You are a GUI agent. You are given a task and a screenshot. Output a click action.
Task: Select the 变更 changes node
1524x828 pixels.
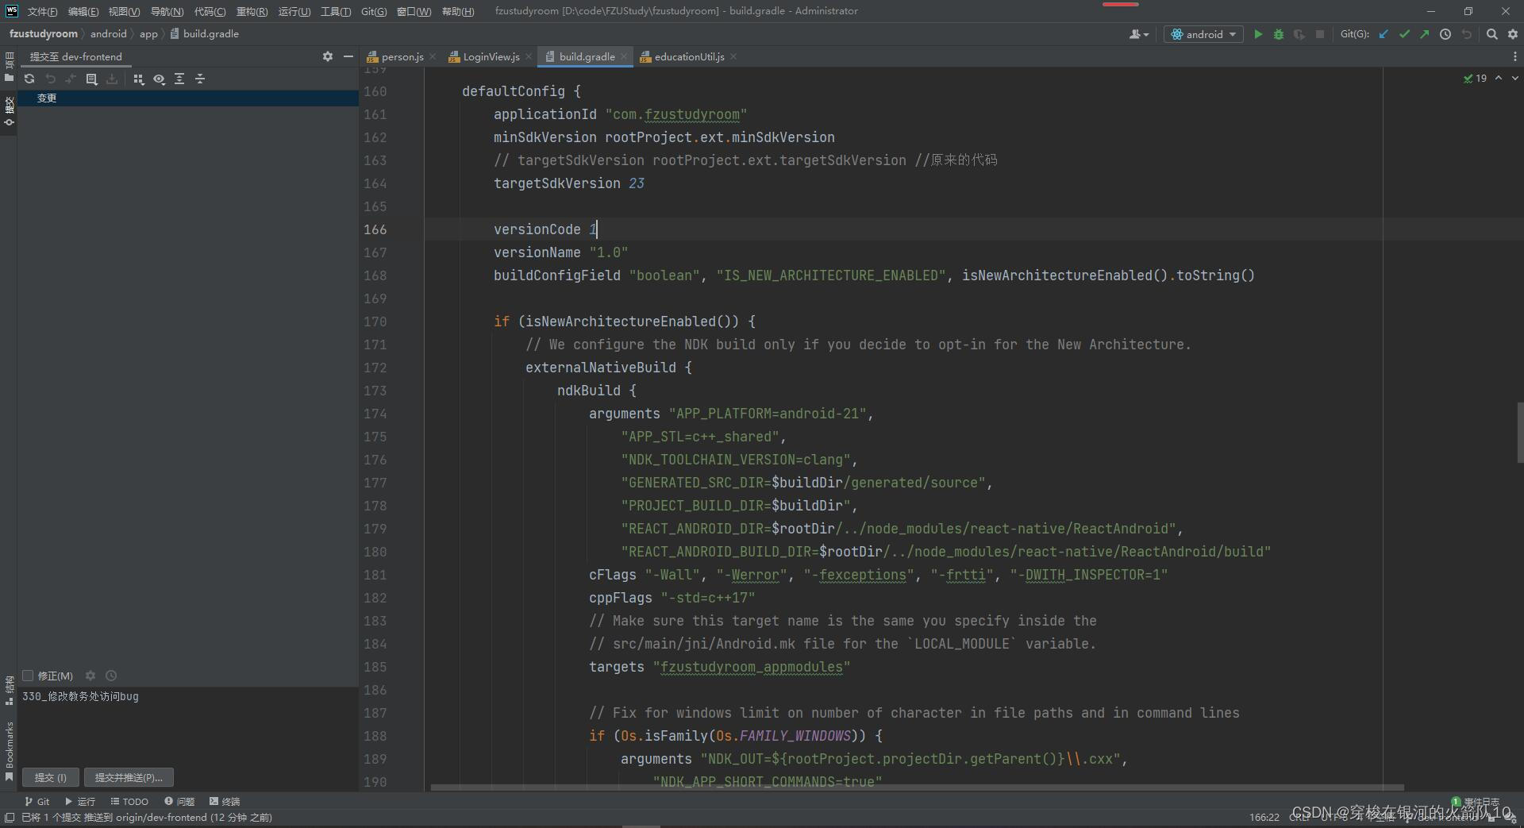pos(188,98)
